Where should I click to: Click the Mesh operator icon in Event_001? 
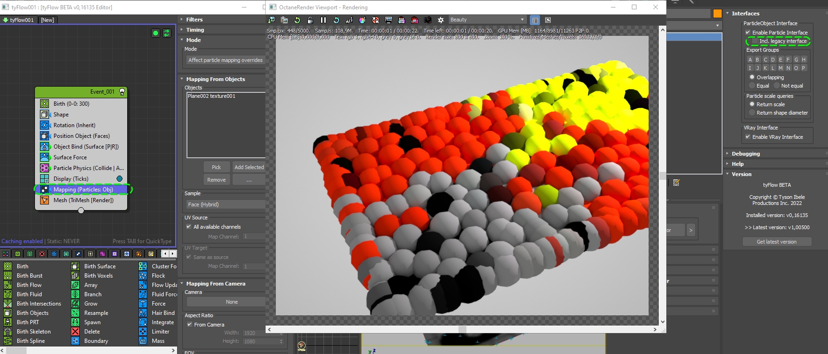pyautogui.click(x=44, y=200)
